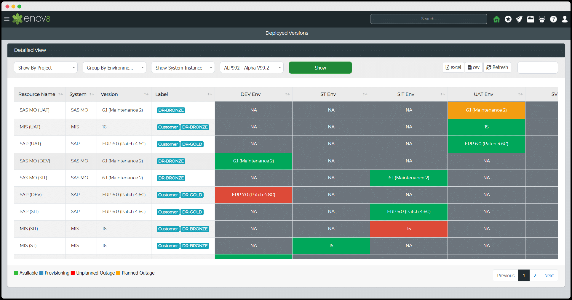Open favorites star icon
The image size is (572, 300).
508,19
